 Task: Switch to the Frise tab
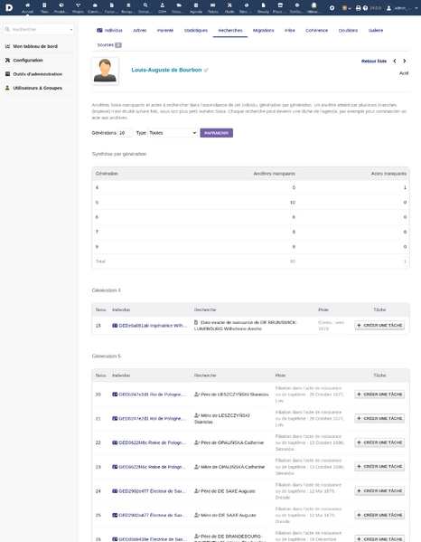point(290,31)
